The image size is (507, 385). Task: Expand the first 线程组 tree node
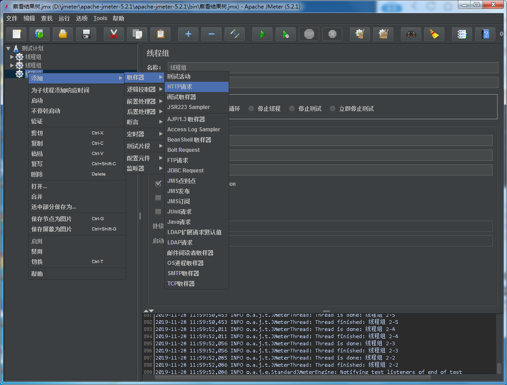pos(12,57)
